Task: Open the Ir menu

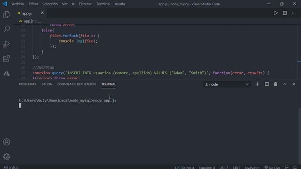Action: pos(73,4)
